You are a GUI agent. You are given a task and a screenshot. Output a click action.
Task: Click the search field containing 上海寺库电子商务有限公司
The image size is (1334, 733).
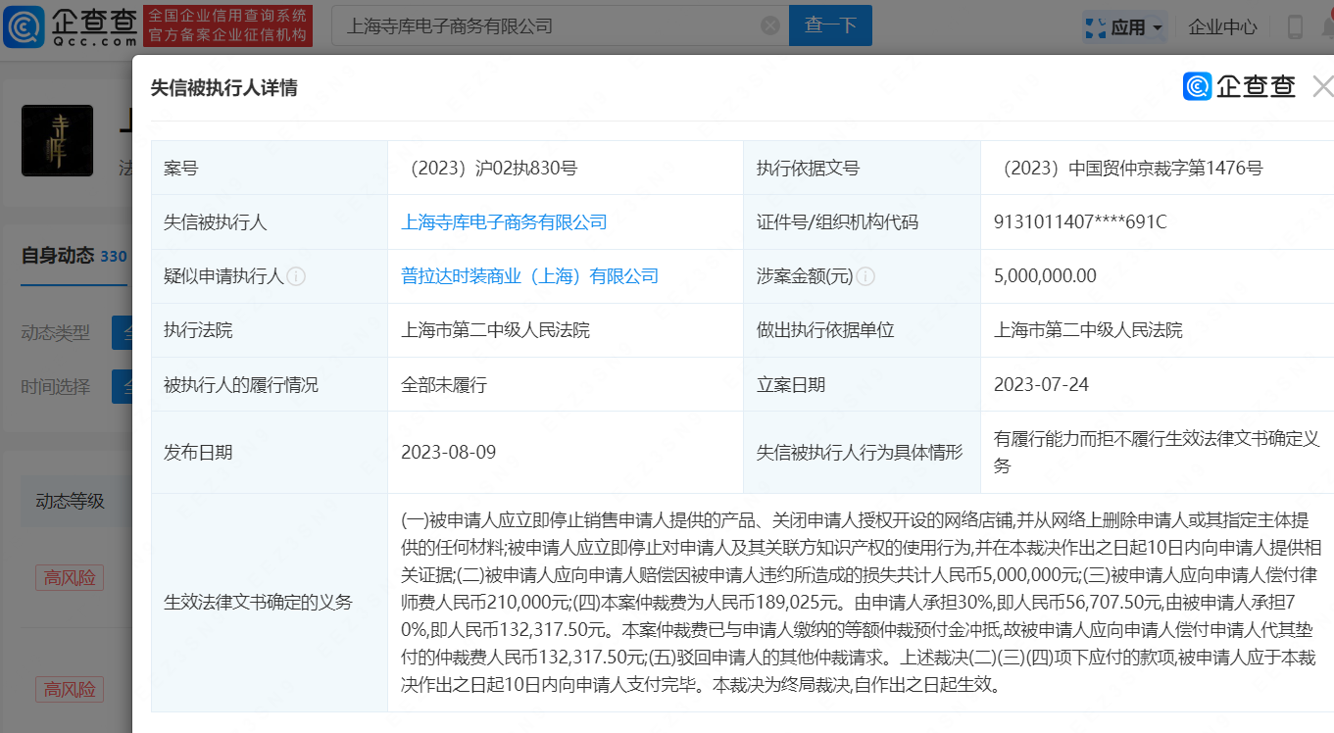coord(559,25)
